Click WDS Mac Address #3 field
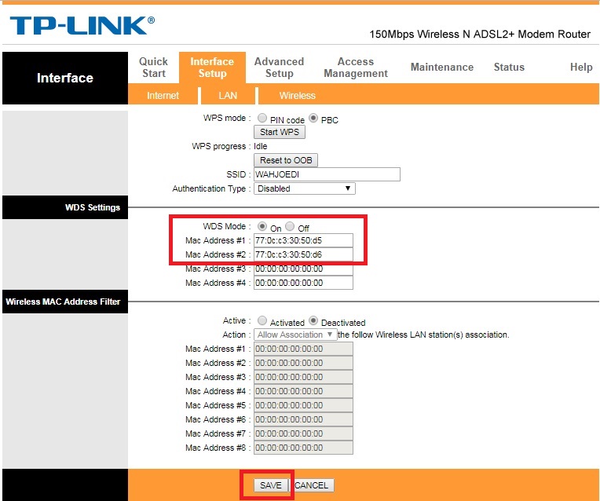Screen dimensions: 600x501 pyautogui.click(x=303, y=269)
